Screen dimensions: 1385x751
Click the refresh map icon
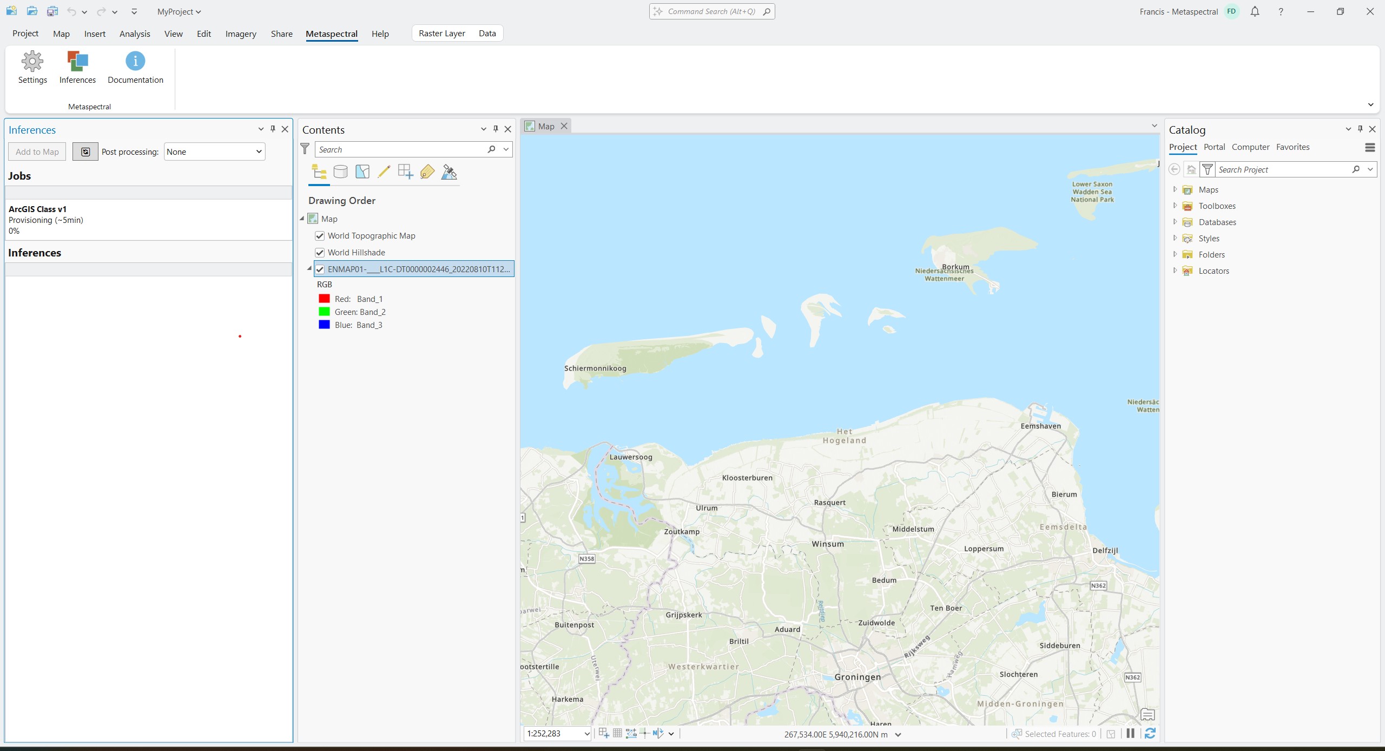click(1150, 734)
